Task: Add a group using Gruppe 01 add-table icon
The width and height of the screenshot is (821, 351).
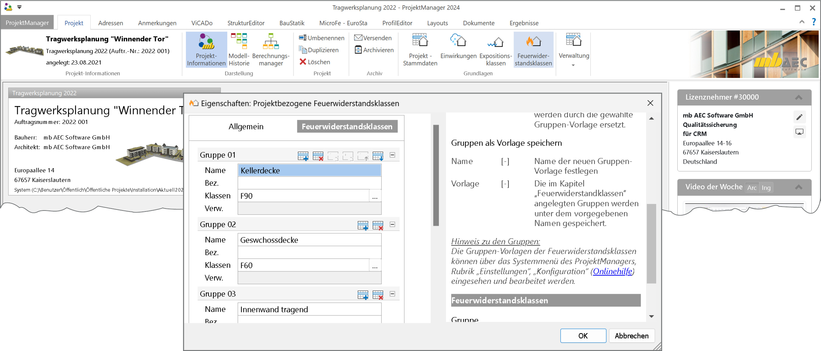Action: (303, 156)
